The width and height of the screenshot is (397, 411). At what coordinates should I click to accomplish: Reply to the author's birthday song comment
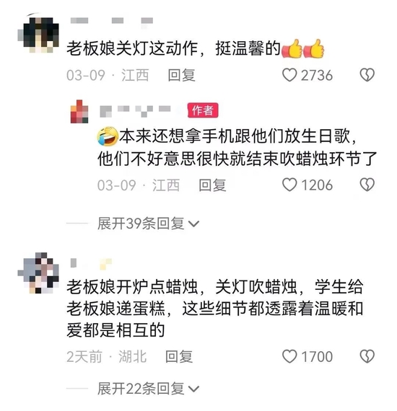tap(212, 185)
